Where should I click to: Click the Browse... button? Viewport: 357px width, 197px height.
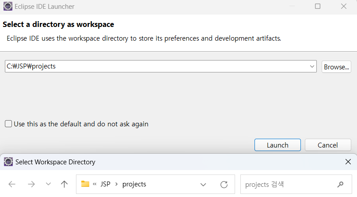click(336, 67)
